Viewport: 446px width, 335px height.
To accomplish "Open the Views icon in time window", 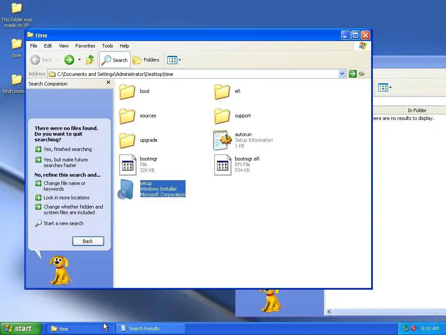I will pos(172,60).
